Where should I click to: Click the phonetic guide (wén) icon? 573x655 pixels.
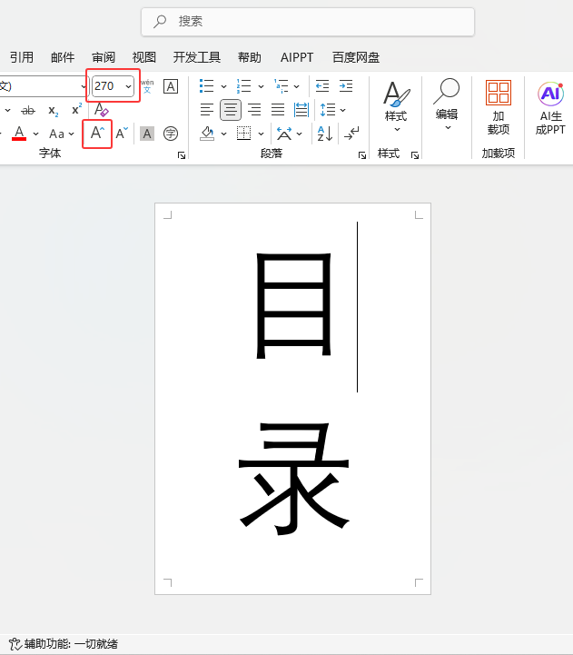coord(147,86)
